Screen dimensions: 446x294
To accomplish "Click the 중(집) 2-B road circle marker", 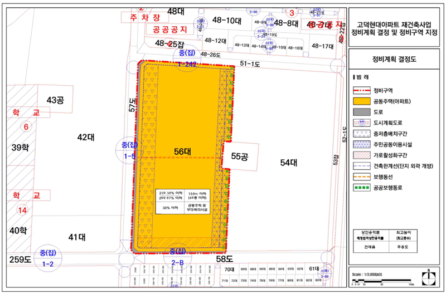I will [x=177, y=258].
